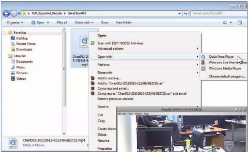Screen dimensions: 248x152
Task: Select Windows Live Movie Maker
Action: click(228, 62)
